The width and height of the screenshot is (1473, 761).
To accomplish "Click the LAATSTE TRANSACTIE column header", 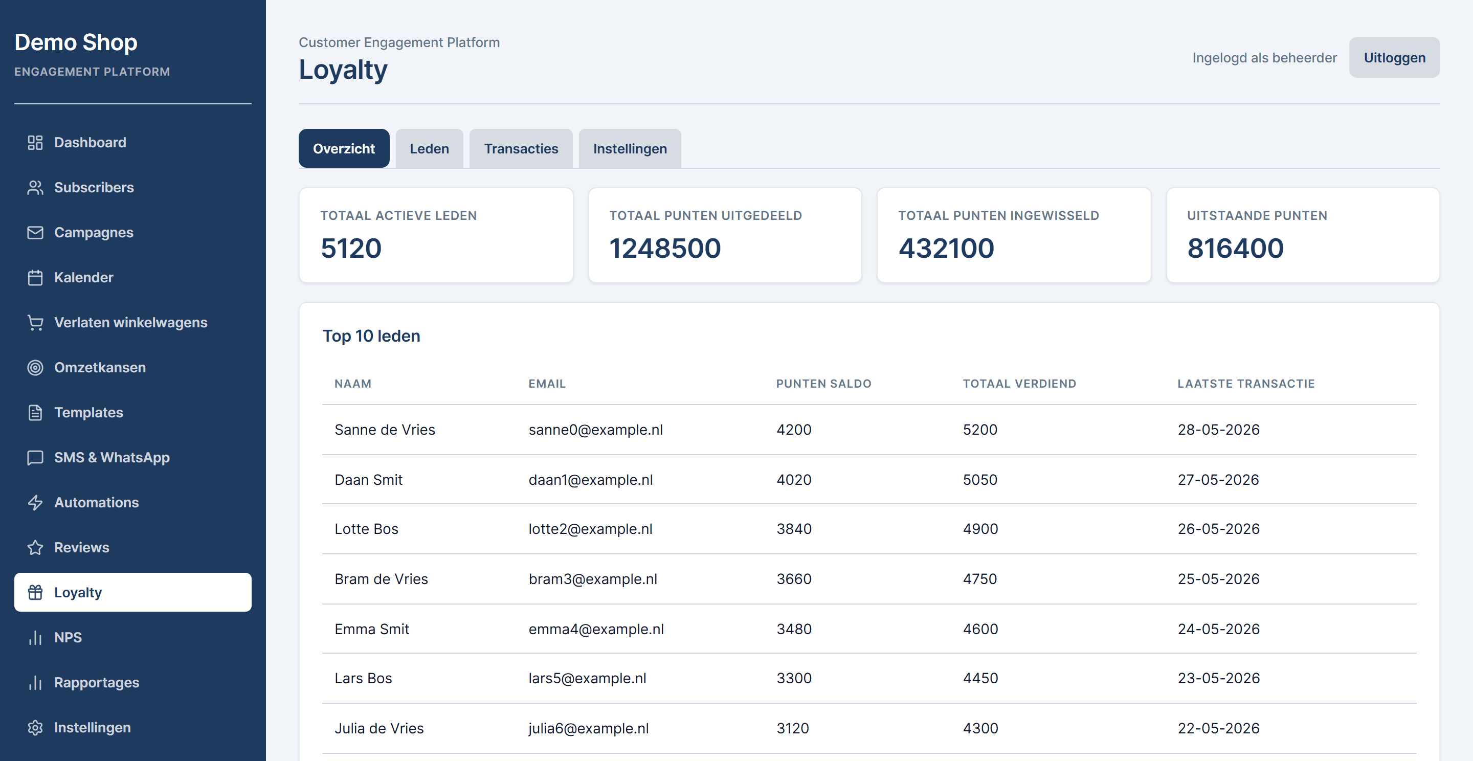I will [1246, 384].
